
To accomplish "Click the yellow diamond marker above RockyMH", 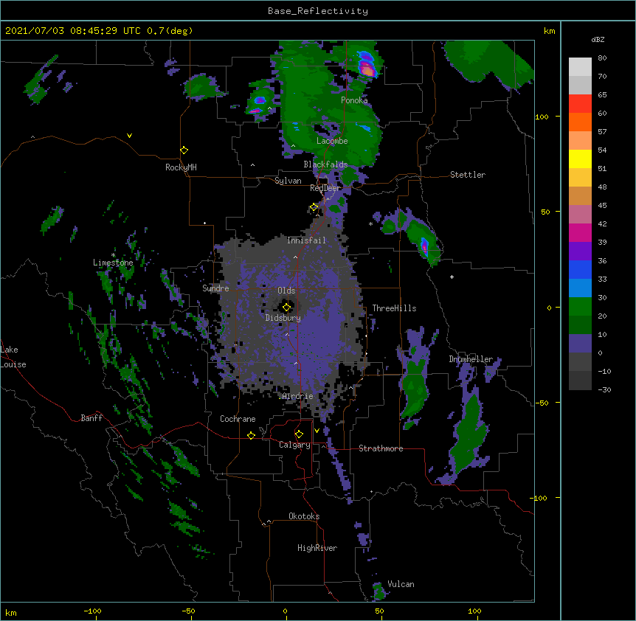I will click(184, 150).
